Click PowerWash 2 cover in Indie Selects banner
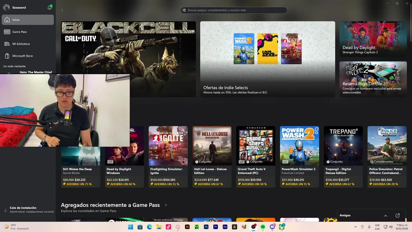 pos(244,49)
